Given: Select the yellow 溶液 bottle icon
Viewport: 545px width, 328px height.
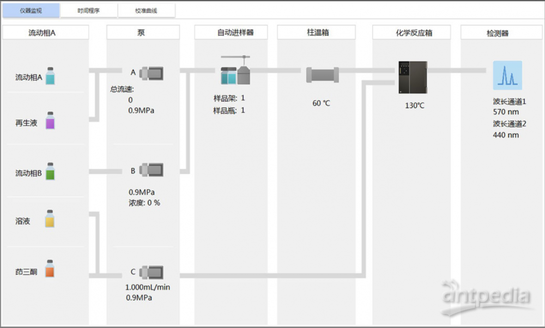Looking at the screenshot, I should 50,219.
